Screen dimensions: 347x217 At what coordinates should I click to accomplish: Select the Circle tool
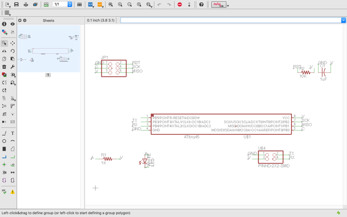click(4, 141)
